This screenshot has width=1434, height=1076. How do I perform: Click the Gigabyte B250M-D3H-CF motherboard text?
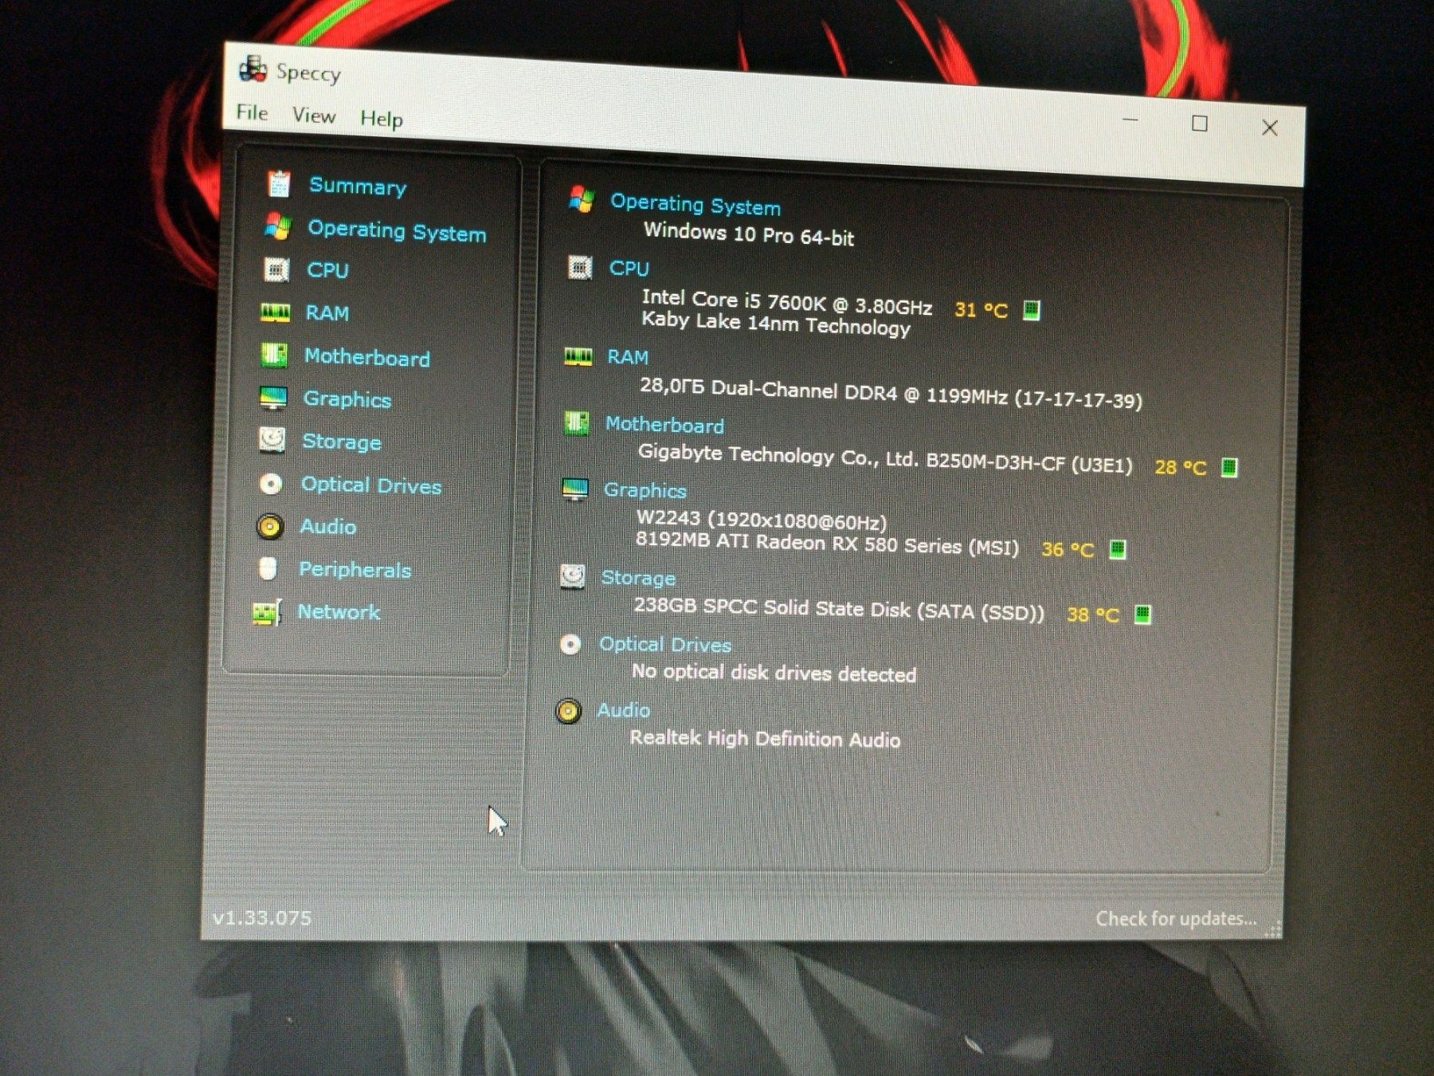click(884, 459)
